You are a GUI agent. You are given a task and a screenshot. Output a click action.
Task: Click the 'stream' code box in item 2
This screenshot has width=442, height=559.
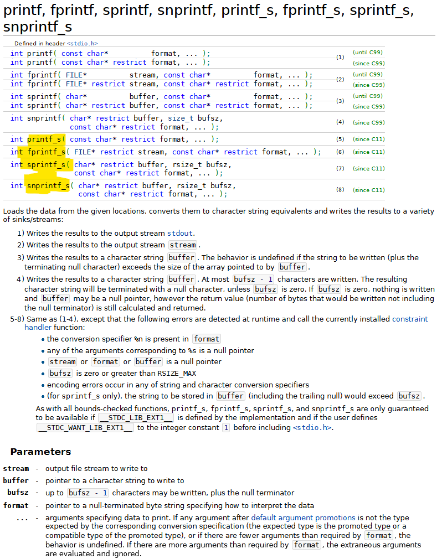183,245
